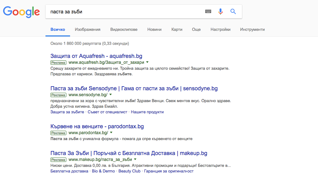Screen dimensions: 318x179
Task: Expand dropdown arrow next to www.sensodyne.bg/
Action: (111, 95)
